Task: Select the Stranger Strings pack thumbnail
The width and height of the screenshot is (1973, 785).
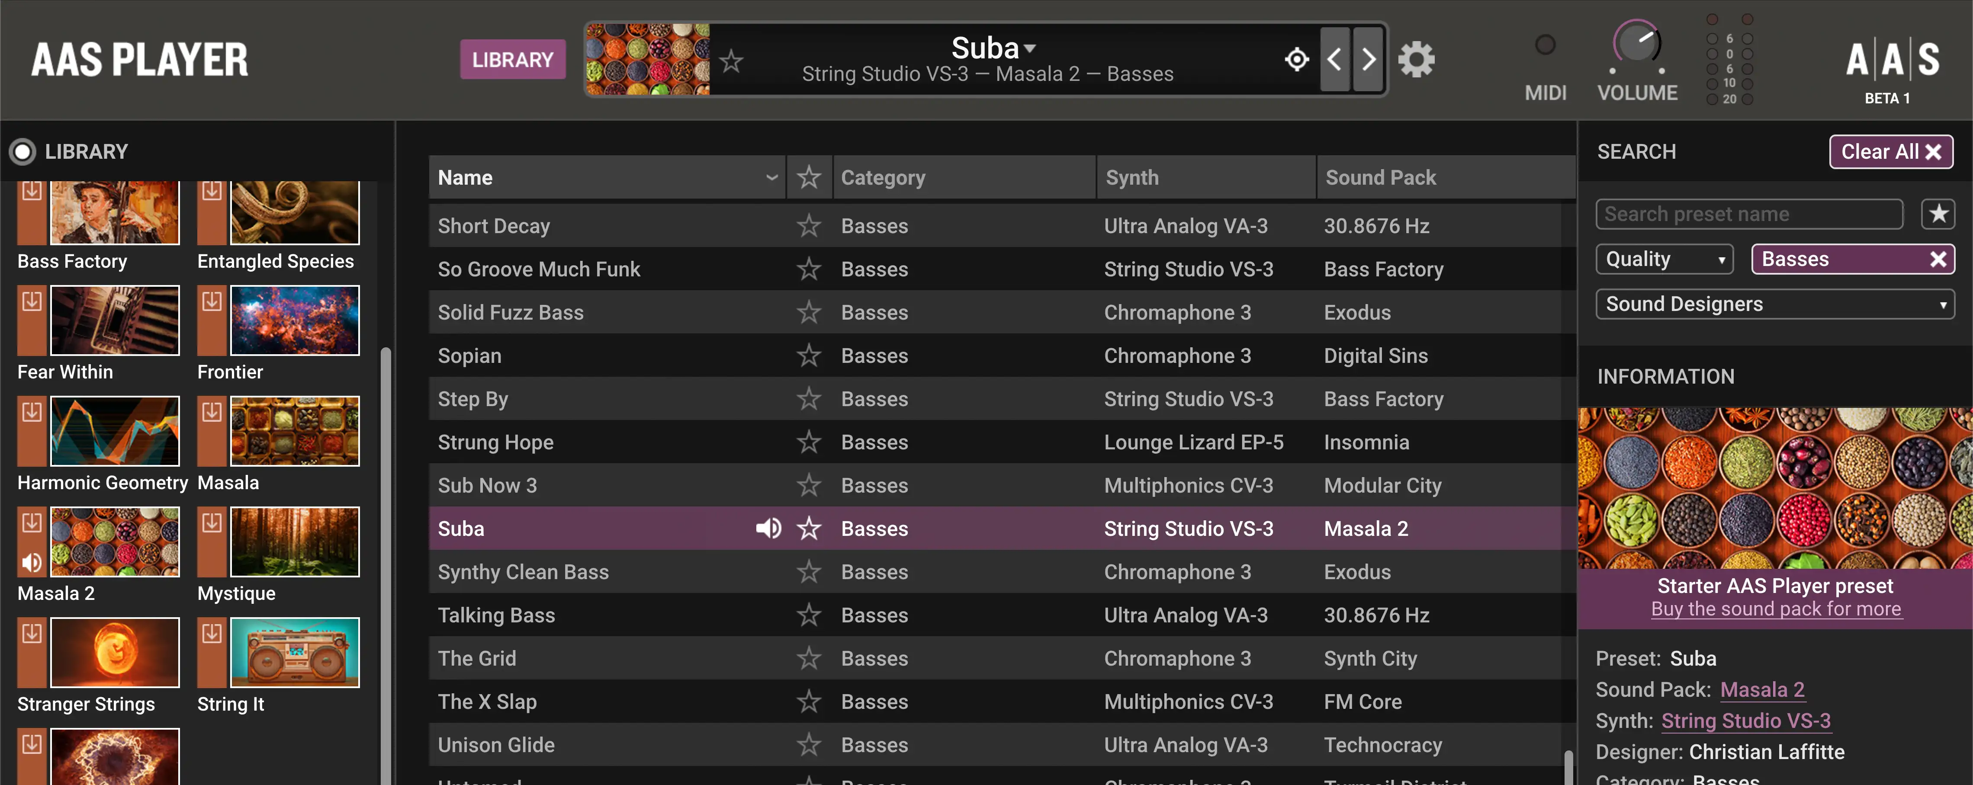Action: [115, 653]
